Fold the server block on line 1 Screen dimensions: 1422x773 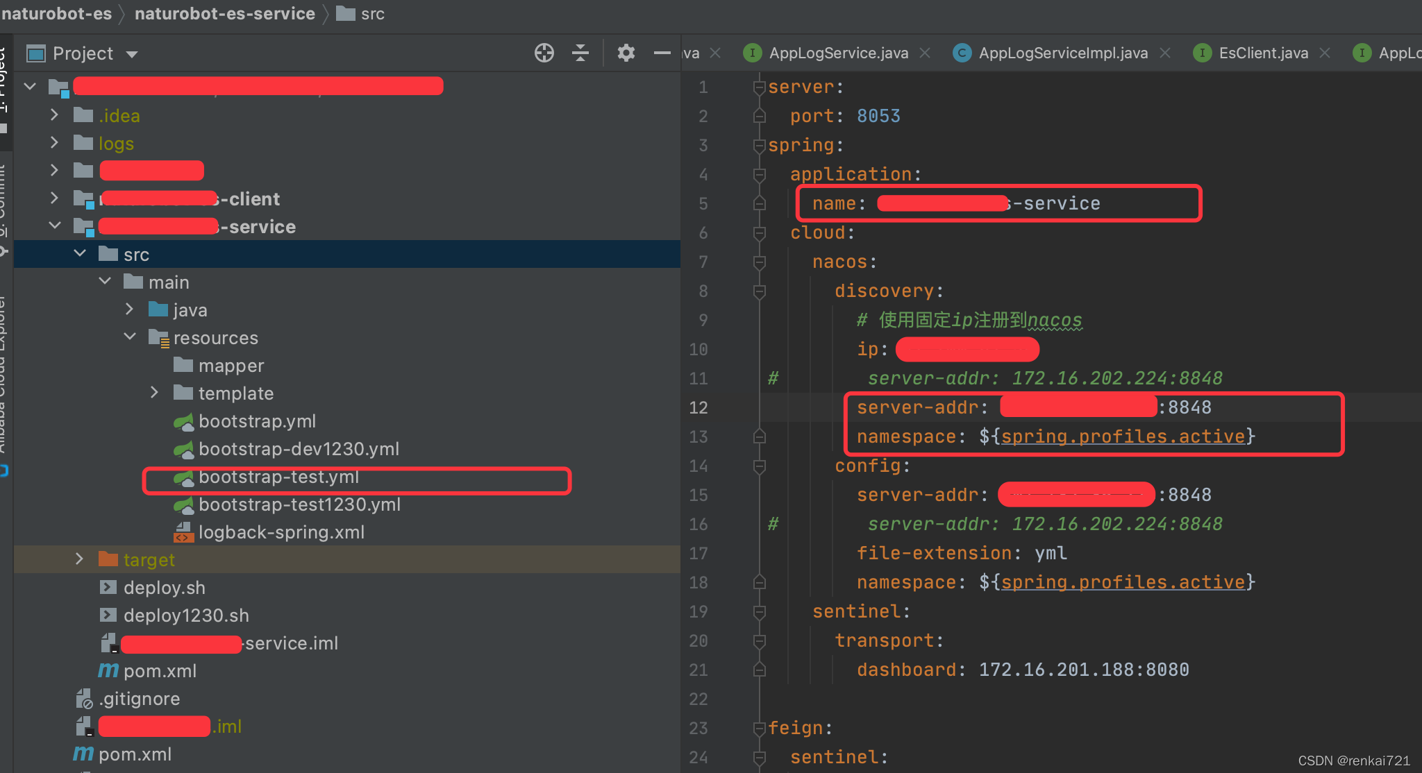[x=759, y=87]
